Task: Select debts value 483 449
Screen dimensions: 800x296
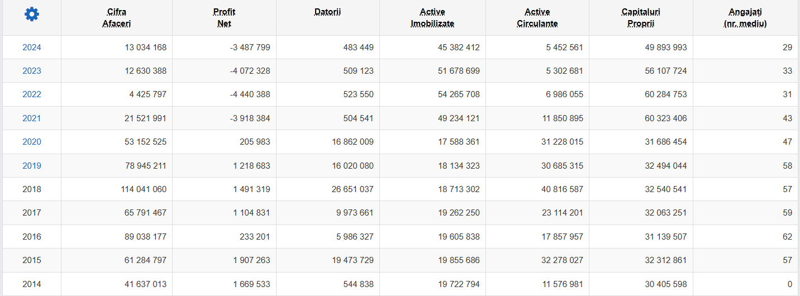Action: pyautogui.click(x=359, y=47)
